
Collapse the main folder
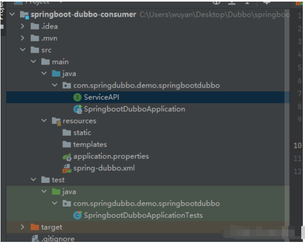coord(33,62)
